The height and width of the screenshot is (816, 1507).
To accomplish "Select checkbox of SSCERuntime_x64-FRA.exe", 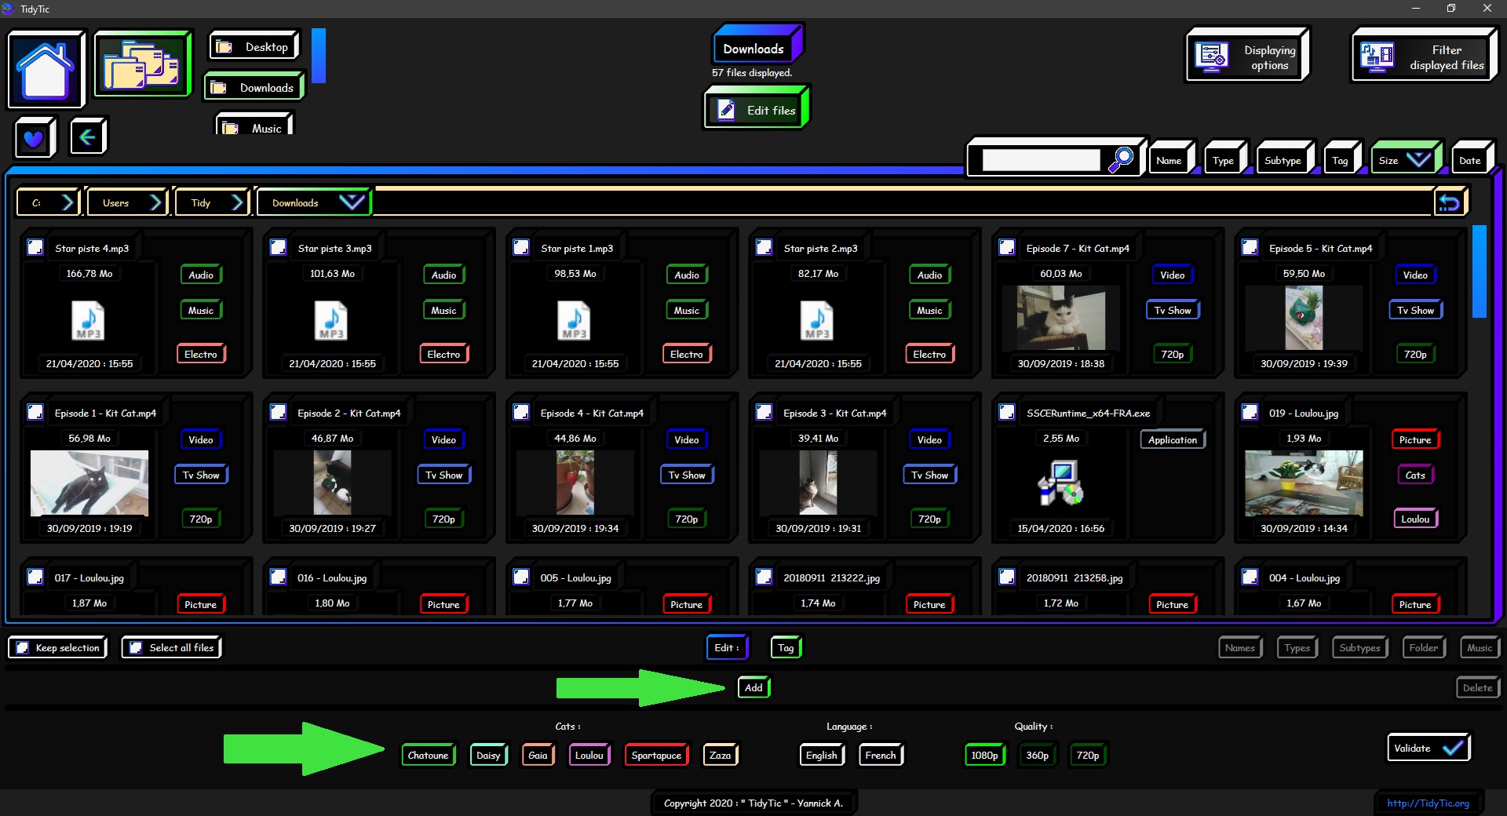I will 1007,413.
